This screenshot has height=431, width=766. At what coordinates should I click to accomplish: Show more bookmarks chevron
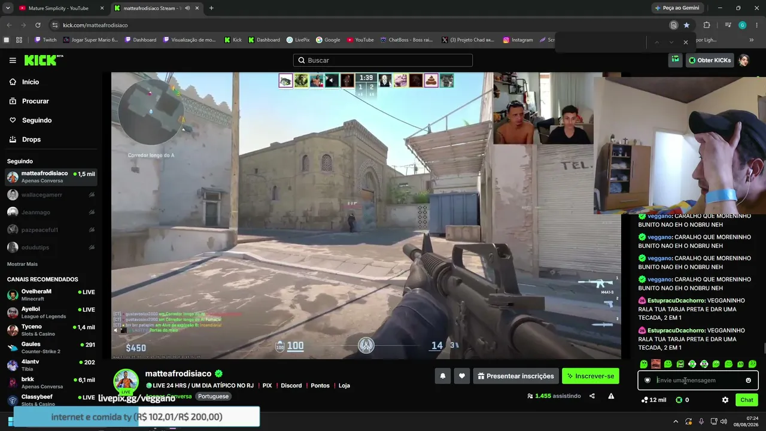click(x=752, y=40)
